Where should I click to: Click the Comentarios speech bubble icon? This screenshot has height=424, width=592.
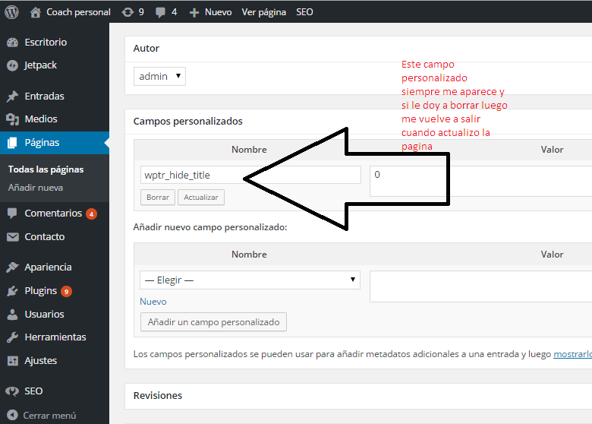(x=12, y=214)
